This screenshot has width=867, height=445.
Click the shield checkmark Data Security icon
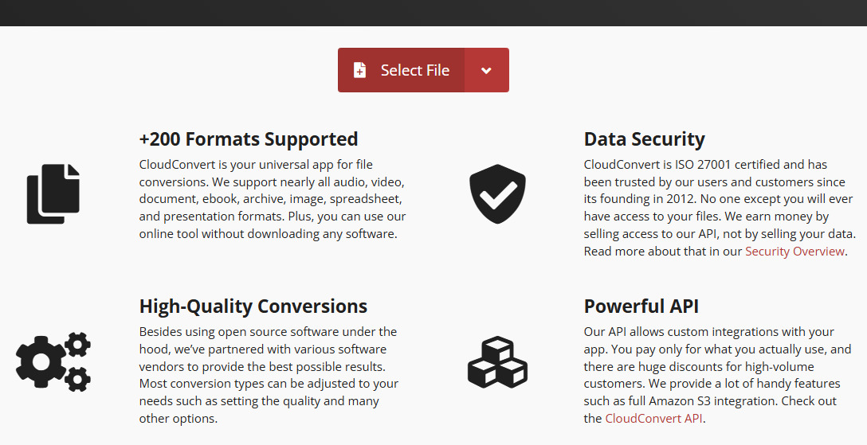tap(497, 194)
